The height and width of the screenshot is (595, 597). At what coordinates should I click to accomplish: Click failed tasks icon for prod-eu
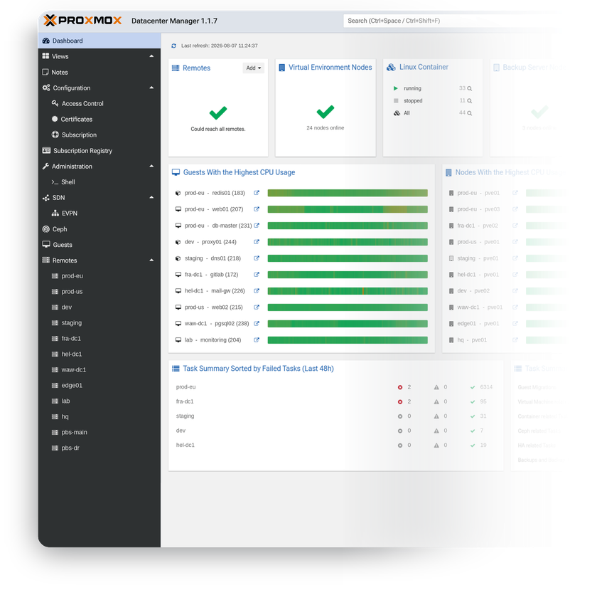400,387
